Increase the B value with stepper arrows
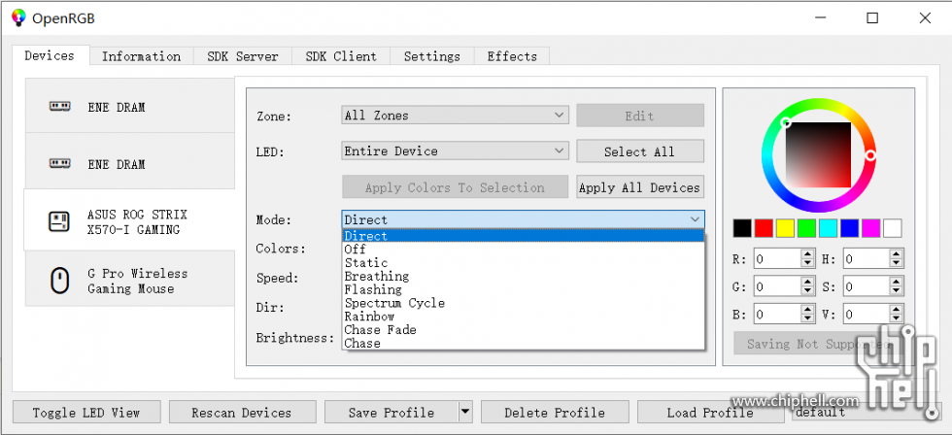Image resolution: width=952 pixels, height=435 pixels. (x=807, y=310)
